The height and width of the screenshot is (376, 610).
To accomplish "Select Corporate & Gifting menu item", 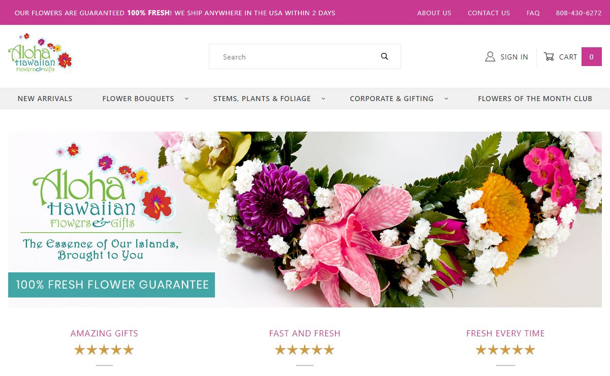I will [x=391, y=99].
